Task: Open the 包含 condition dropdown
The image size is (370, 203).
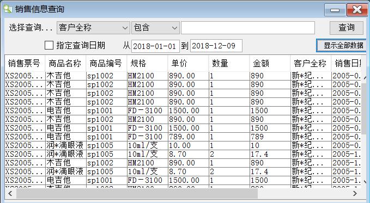Action: point(155,28)
